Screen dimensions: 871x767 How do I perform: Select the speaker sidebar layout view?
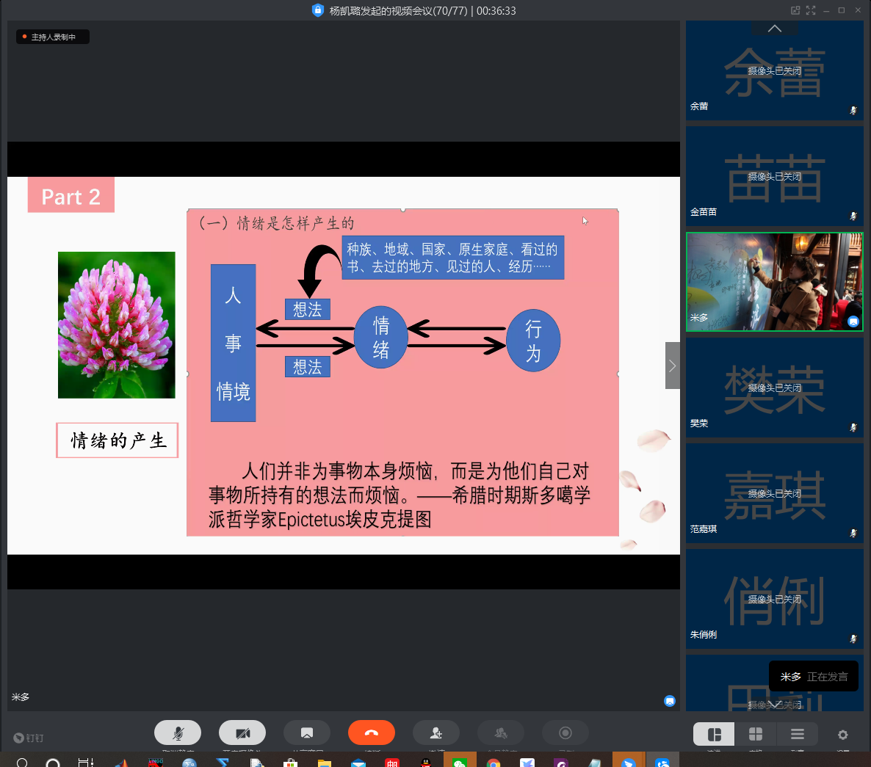(x=714, y=734)
